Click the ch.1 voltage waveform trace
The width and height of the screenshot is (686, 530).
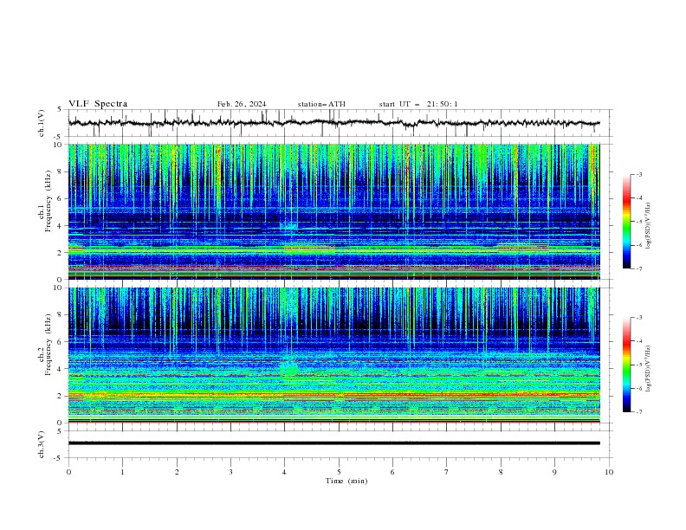pyautogui.click(x=334, y=123)
